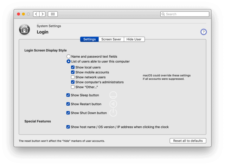Click the macOS could override note text

tap(167, 77)
